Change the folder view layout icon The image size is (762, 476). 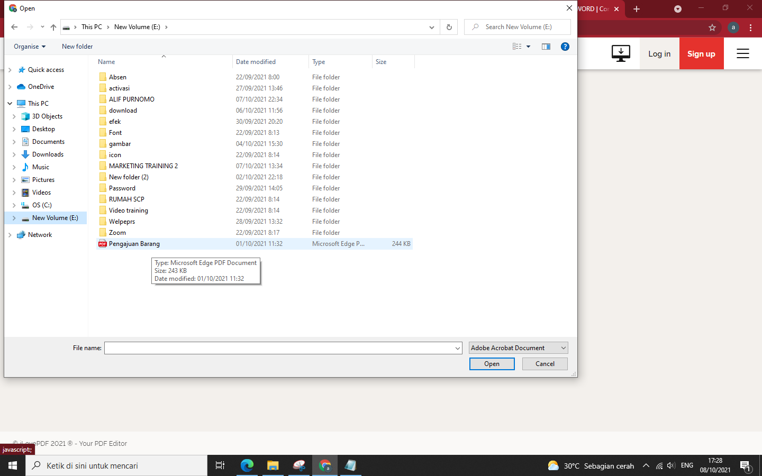[516, 47]
